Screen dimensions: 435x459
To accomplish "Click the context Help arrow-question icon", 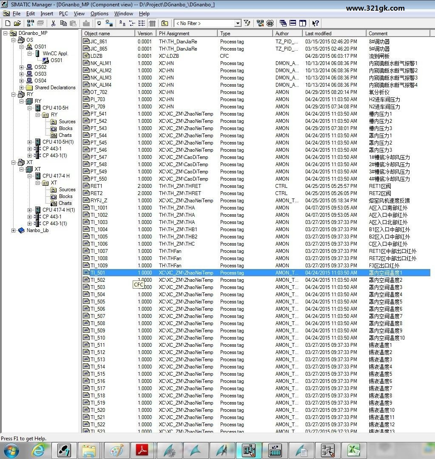I will click(x=316, y=23).
